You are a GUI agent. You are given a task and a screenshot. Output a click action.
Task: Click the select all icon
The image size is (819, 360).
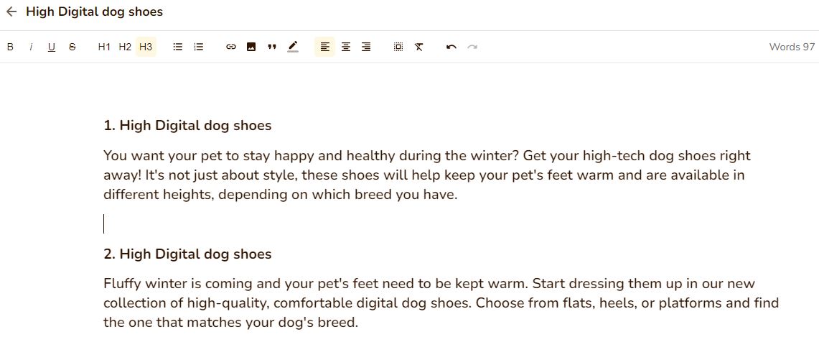(x=398, y=47)
